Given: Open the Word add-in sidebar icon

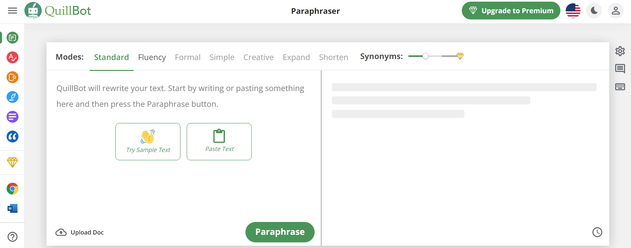Looking at the screenshot, I should click(13, 208).
